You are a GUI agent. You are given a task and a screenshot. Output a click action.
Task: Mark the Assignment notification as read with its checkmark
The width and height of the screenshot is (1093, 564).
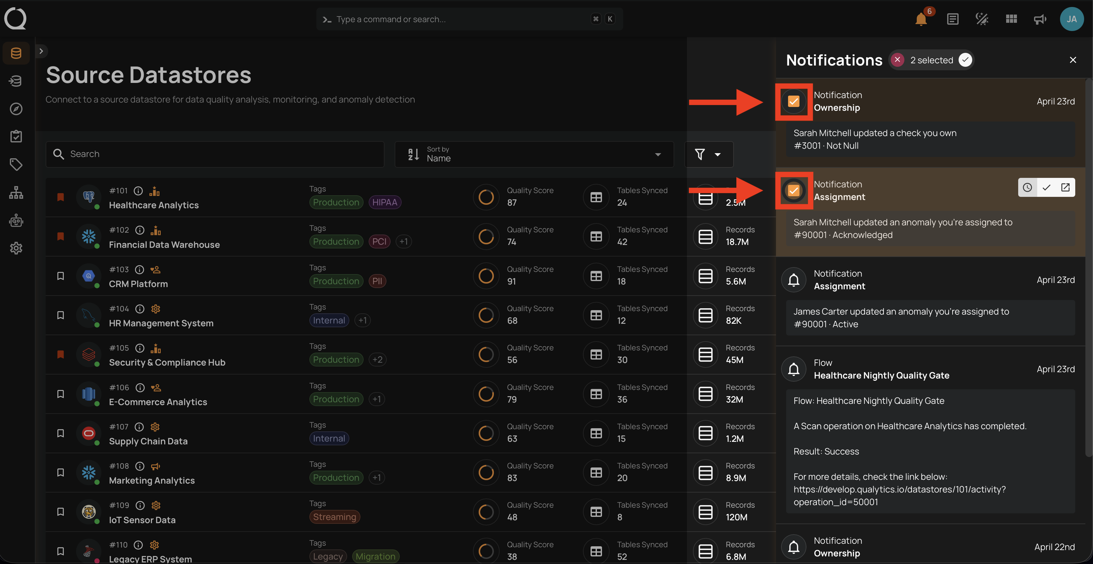click(x=1046, y=187)
